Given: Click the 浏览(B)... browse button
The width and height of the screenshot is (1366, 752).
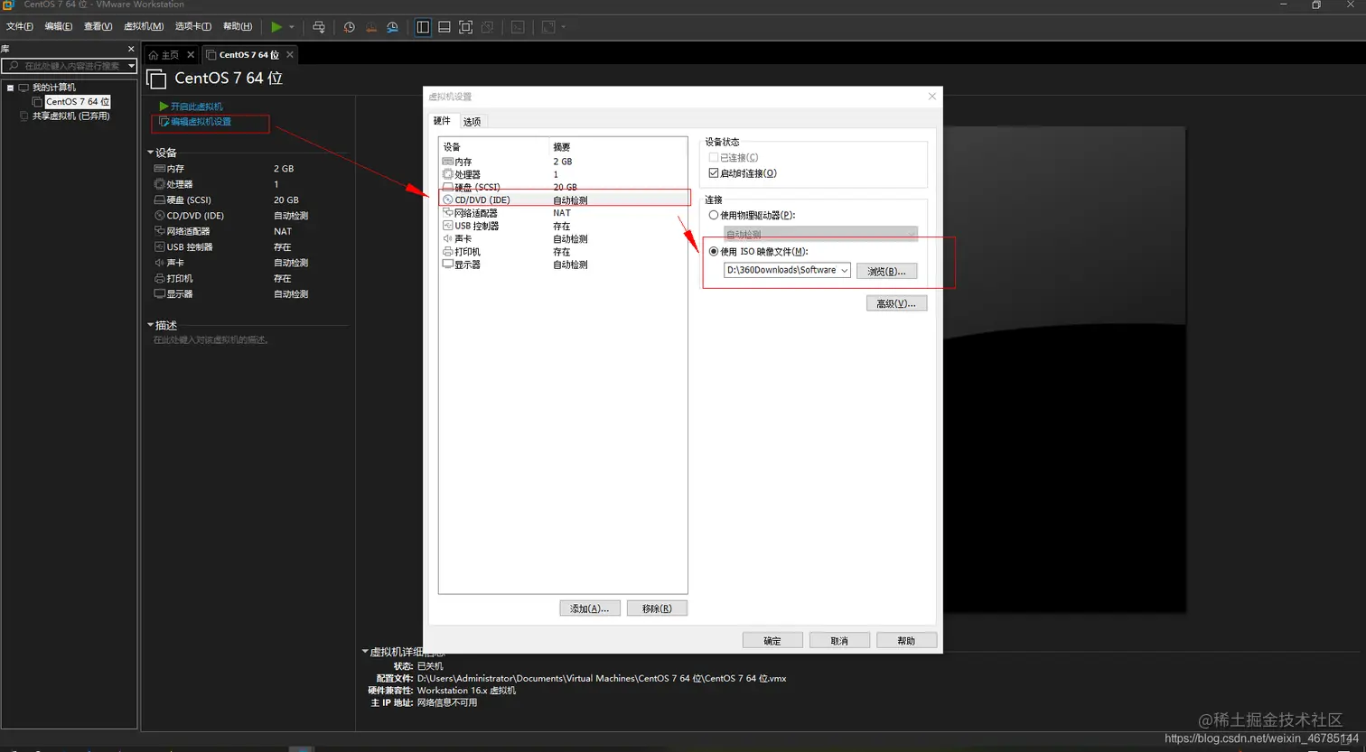Looking at the screenshot, I should [887, 271].
